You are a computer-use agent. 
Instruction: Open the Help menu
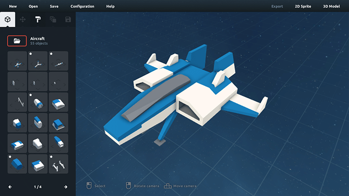click(x=110, y=6)
